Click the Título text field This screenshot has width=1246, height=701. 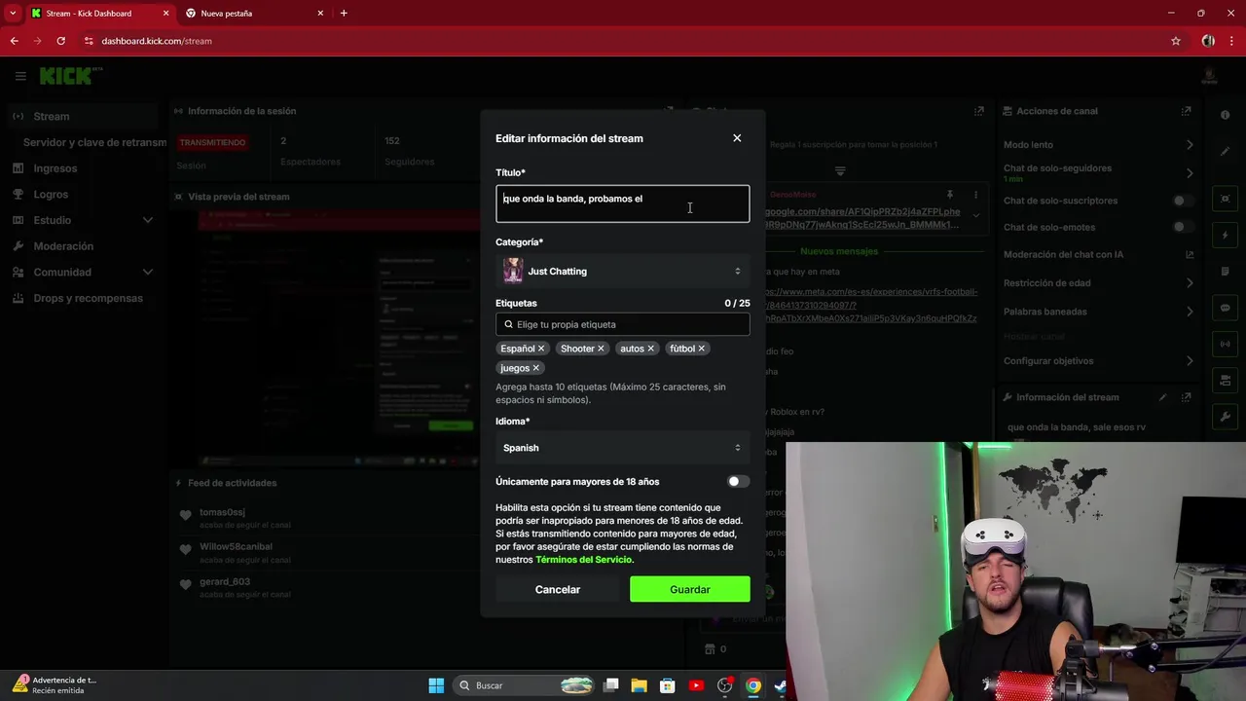click(x=622, y=203)
